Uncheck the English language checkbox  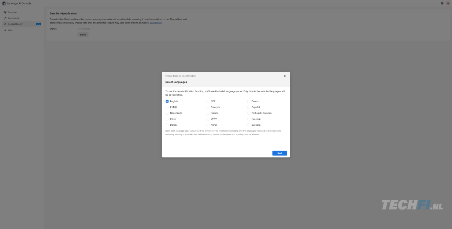167,101
